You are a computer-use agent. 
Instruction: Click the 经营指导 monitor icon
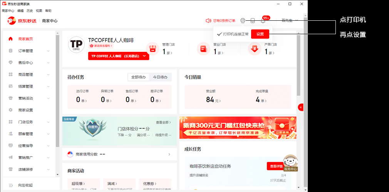10,146
